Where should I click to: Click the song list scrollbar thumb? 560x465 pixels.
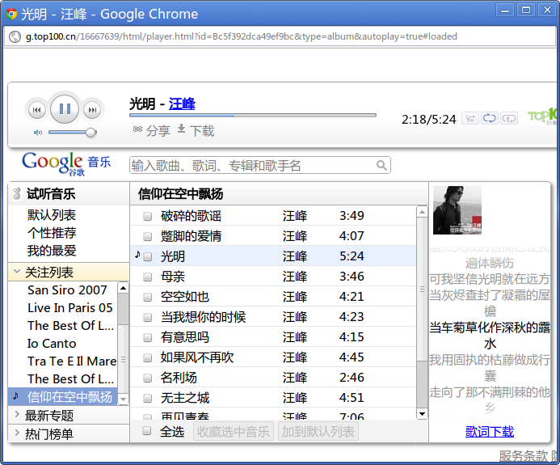422,289
